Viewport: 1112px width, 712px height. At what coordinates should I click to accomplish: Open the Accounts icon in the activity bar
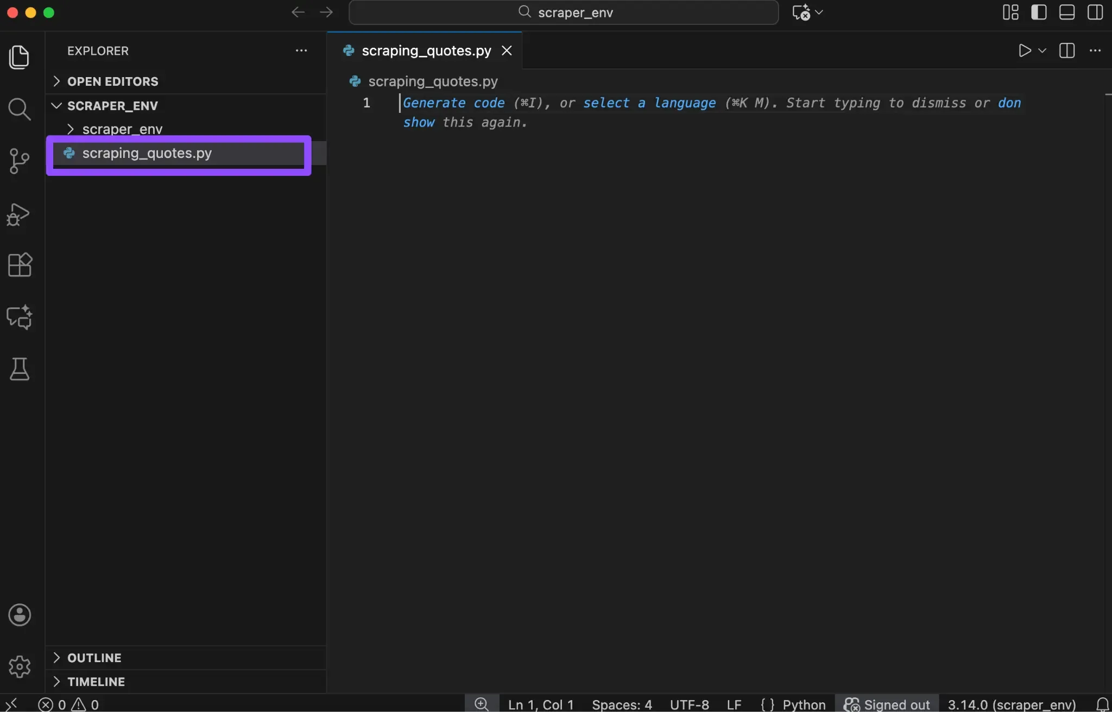(x=20, y=615)
